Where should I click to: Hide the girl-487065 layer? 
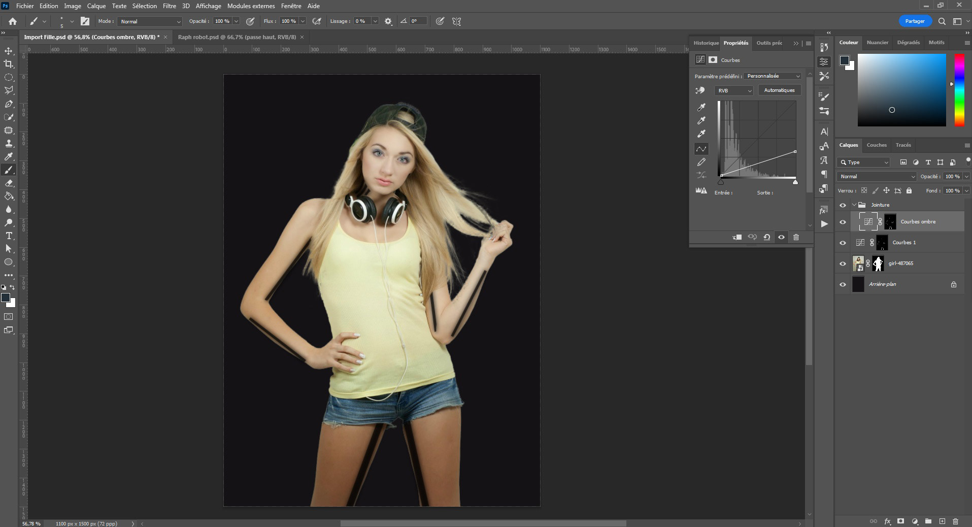(x=843, y=263)
